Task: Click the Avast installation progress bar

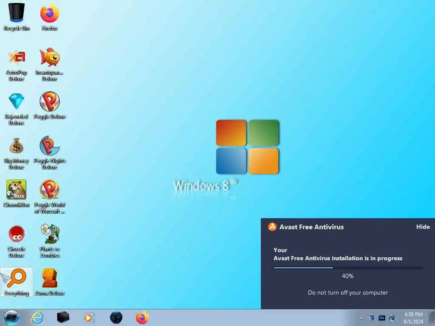Action: [348, 268]
